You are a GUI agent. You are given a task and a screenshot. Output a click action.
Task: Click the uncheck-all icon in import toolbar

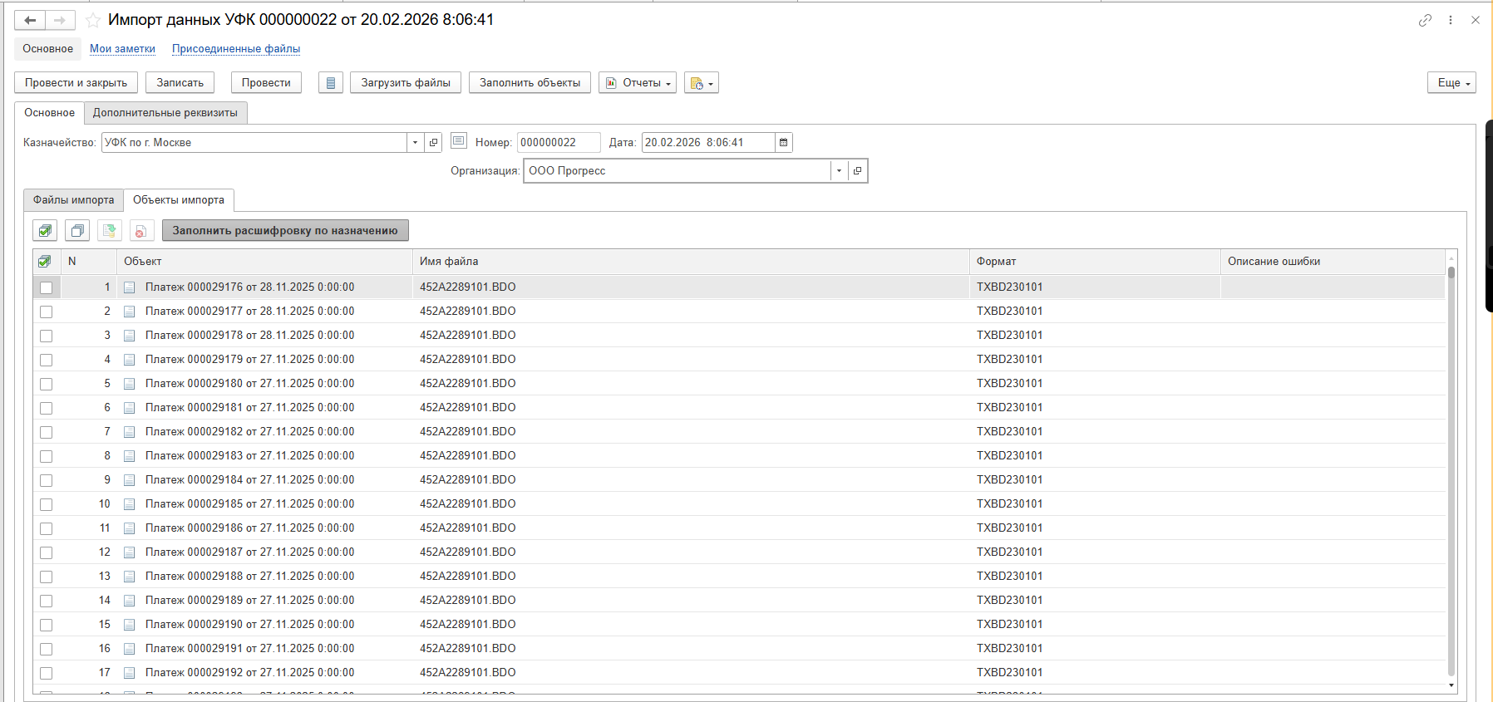coord(77,231)
